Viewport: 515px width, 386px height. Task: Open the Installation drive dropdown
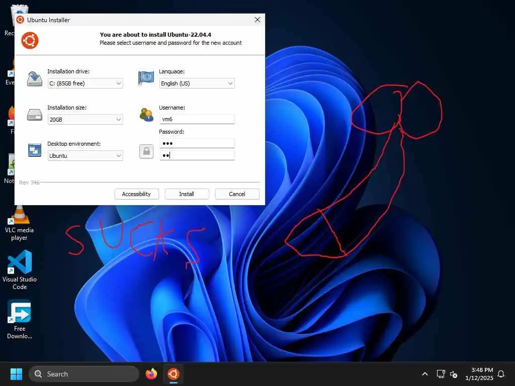(85, 83)
